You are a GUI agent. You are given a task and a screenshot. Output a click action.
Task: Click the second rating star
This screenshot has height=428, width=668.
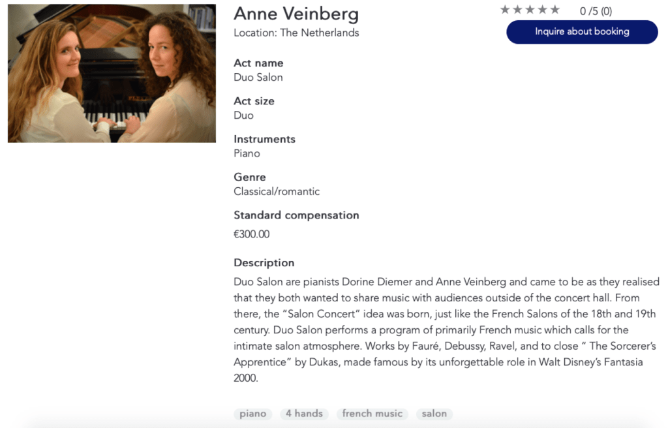pos(517,10)
